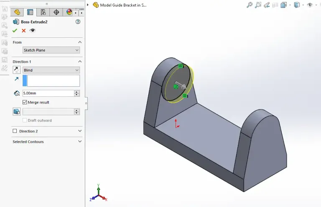321x207 pixels.
Task: Click the Zoom to Fit magnifier icon
Action: [250, 5]
